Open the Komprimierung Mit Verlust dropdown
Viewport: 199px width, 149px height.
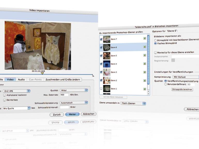(x=186, y=77)
